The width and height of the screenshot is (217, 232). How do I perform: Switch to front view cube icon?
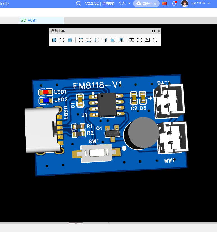click(x=113, y=40)
